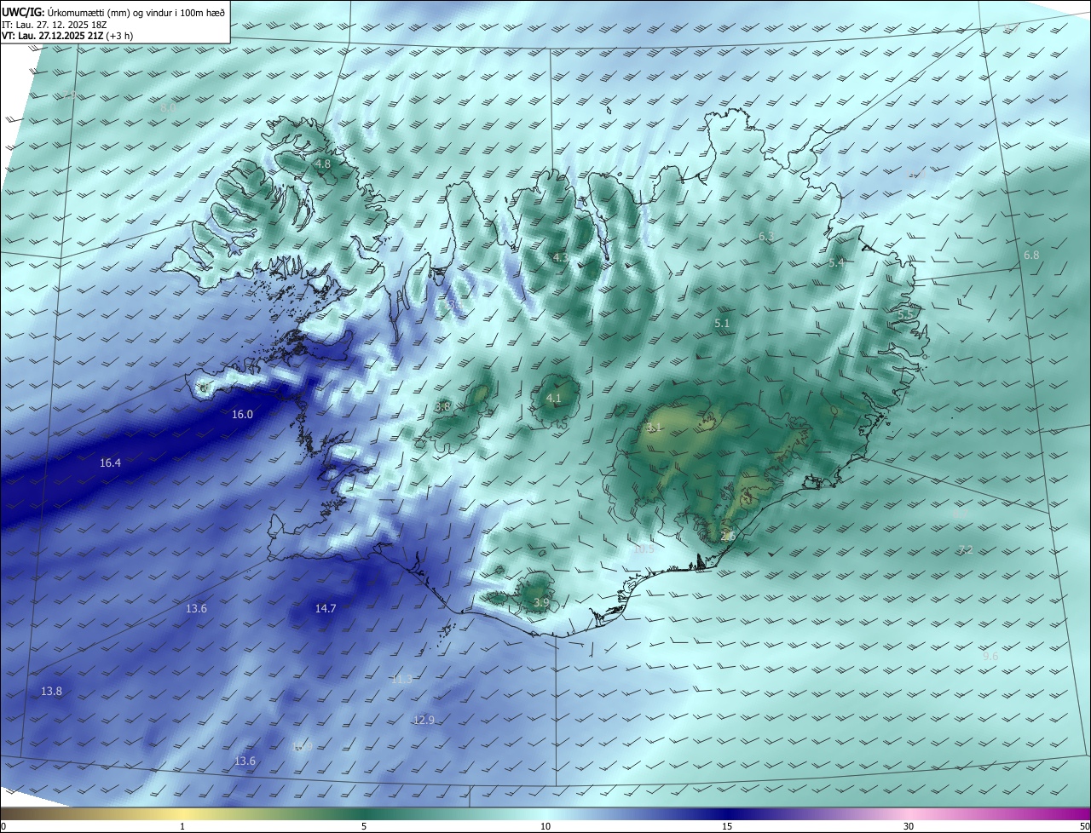Click the 13.8 value over the sea
1091x833 pixels.
51,692
